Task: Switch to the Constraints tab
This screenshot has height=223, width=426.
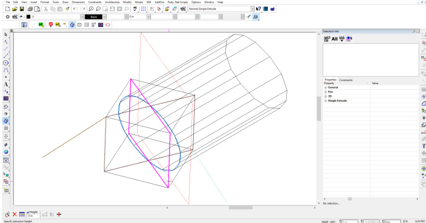Action: (346, 80)
